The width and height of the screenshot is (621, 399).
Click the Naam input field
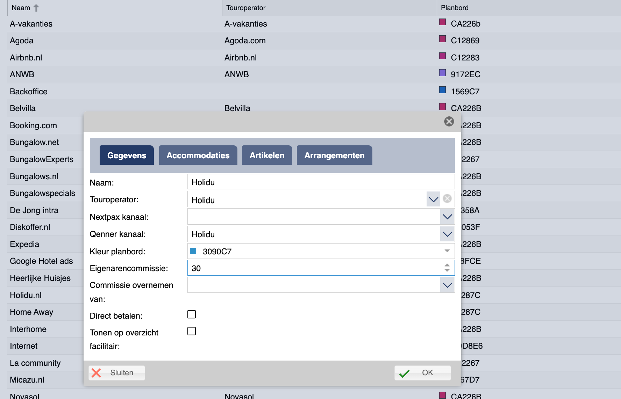click(x=321, y=182)
